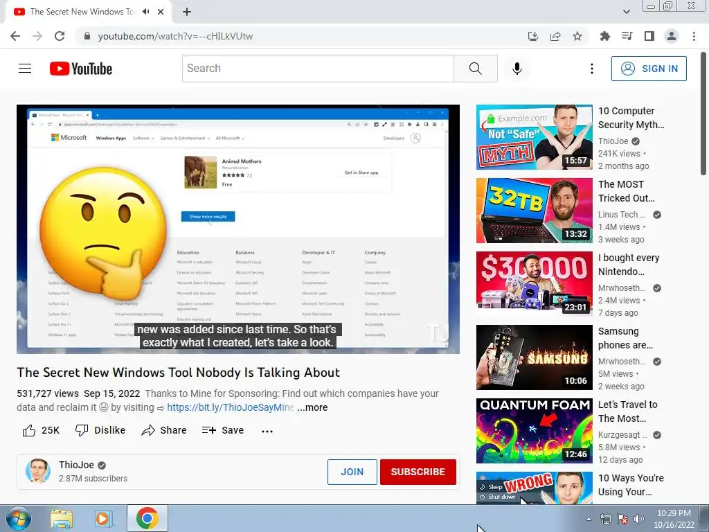Bookmark this tab with the star icon

(x=577, y=36)
